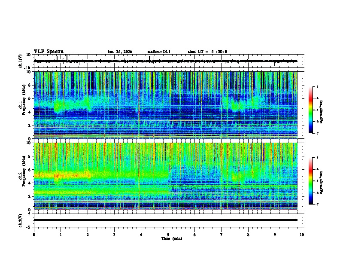340x263 pixels.
Task: Click the "ch.1(V)" waveform axis label
Action: click(21, 61)
